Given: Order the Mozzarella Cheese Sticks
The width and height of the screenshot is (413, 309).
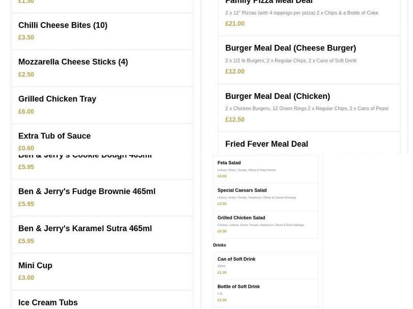Looking at the screenshot, I should click(x=73, y=62).
